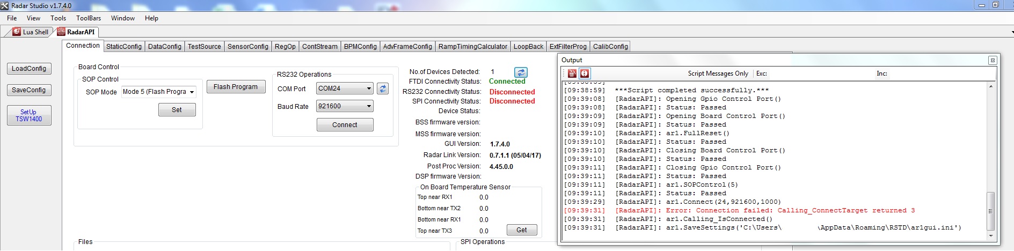
Task: Click the Flash Program button
Action: pos(236,87)
